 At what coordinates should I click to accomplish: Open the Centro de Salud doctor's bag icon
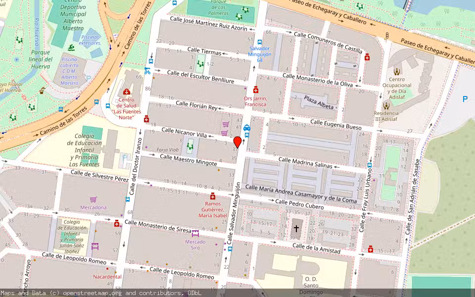(x=127, y=92)
